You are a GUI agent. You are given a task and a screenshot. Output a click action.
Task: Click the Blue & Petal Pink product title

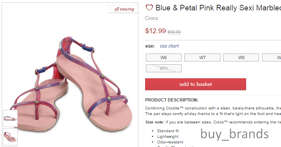click(218, 8)
